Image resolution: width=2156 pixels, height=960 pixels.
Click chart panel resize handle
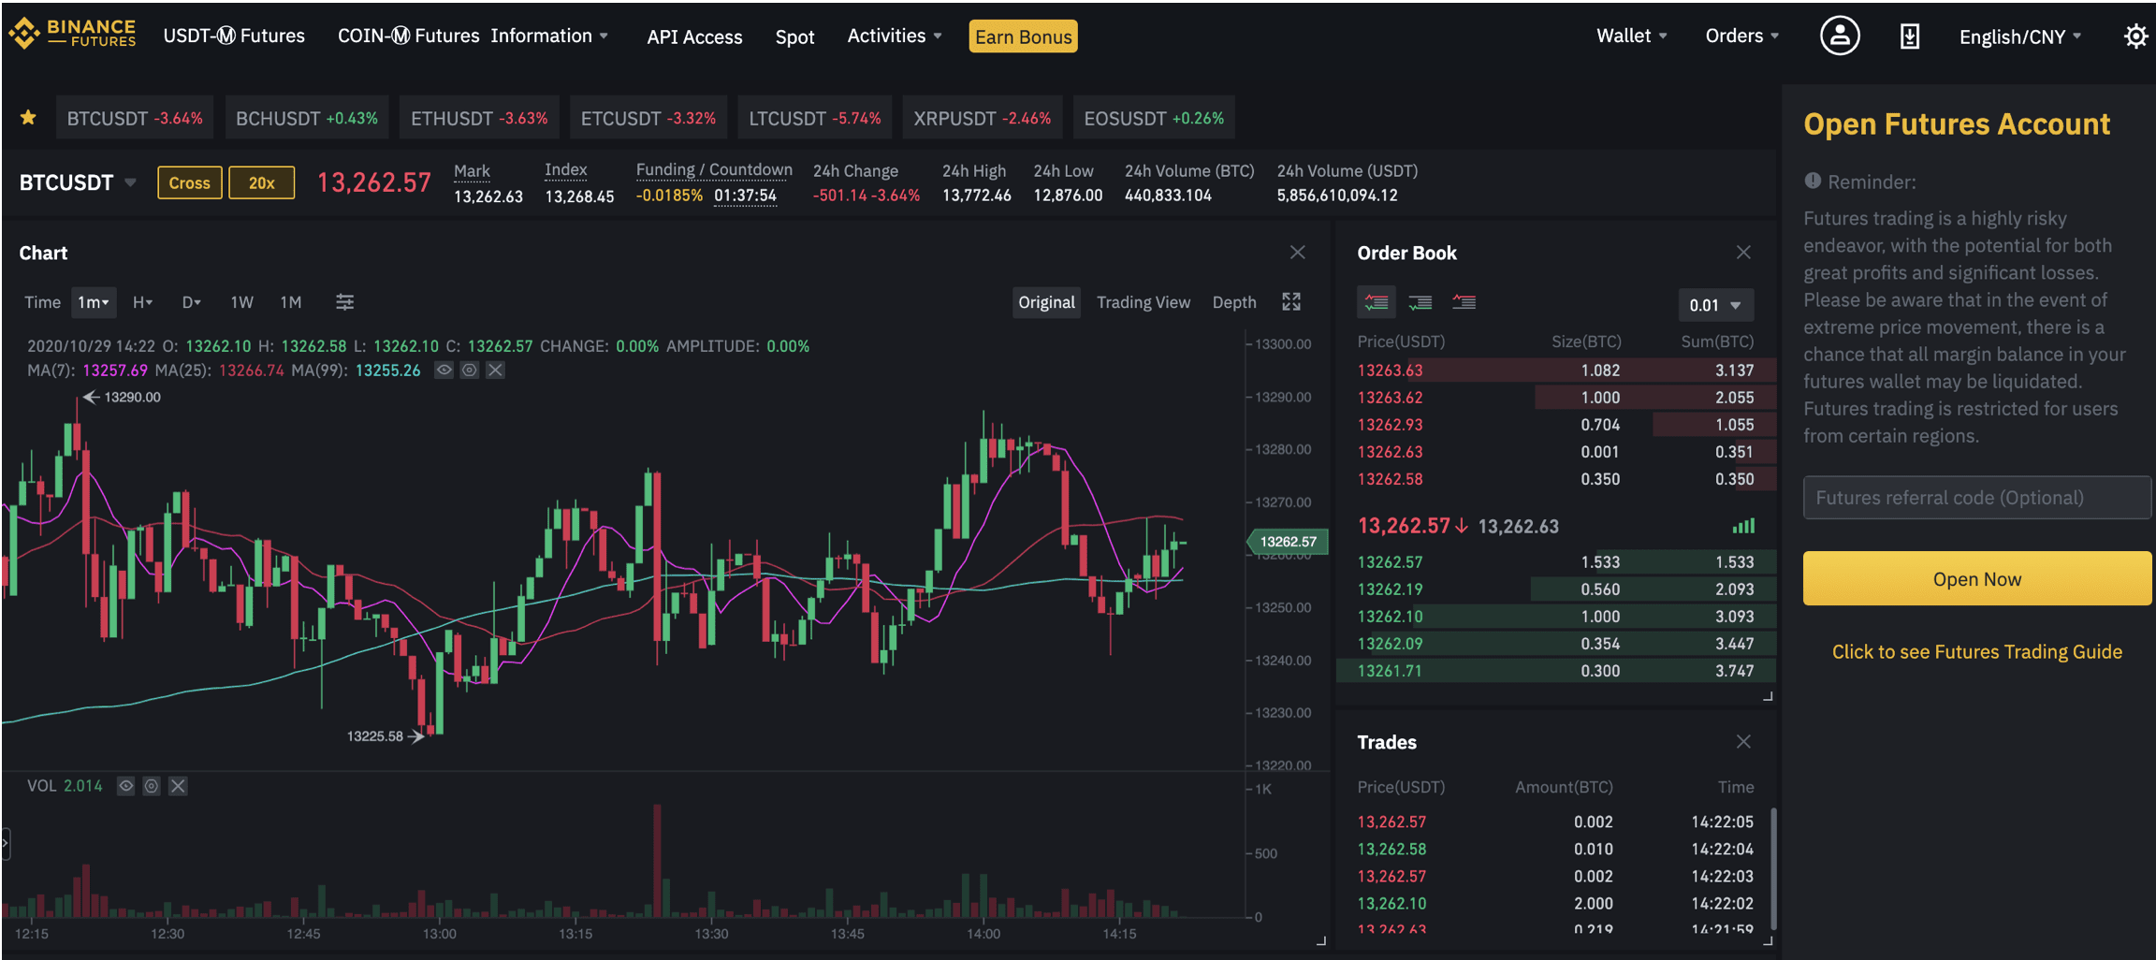1321,941
